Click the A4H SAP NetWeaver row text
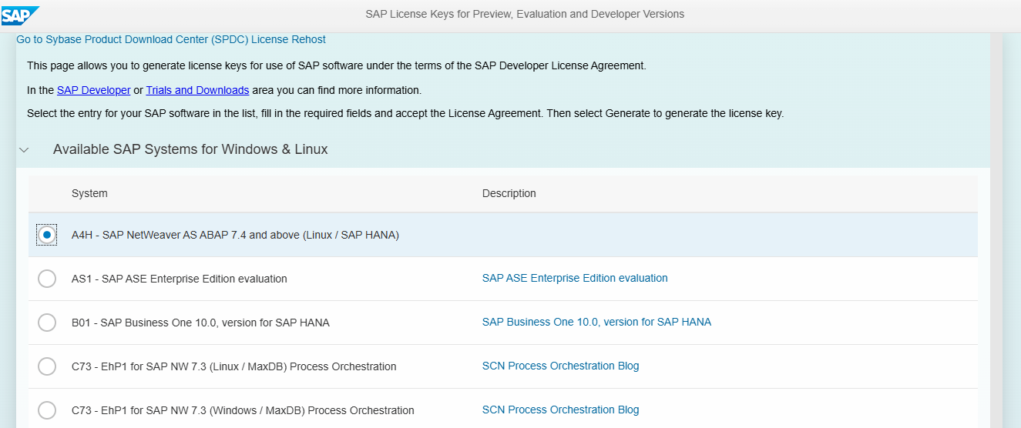 (x=235, y=235)
